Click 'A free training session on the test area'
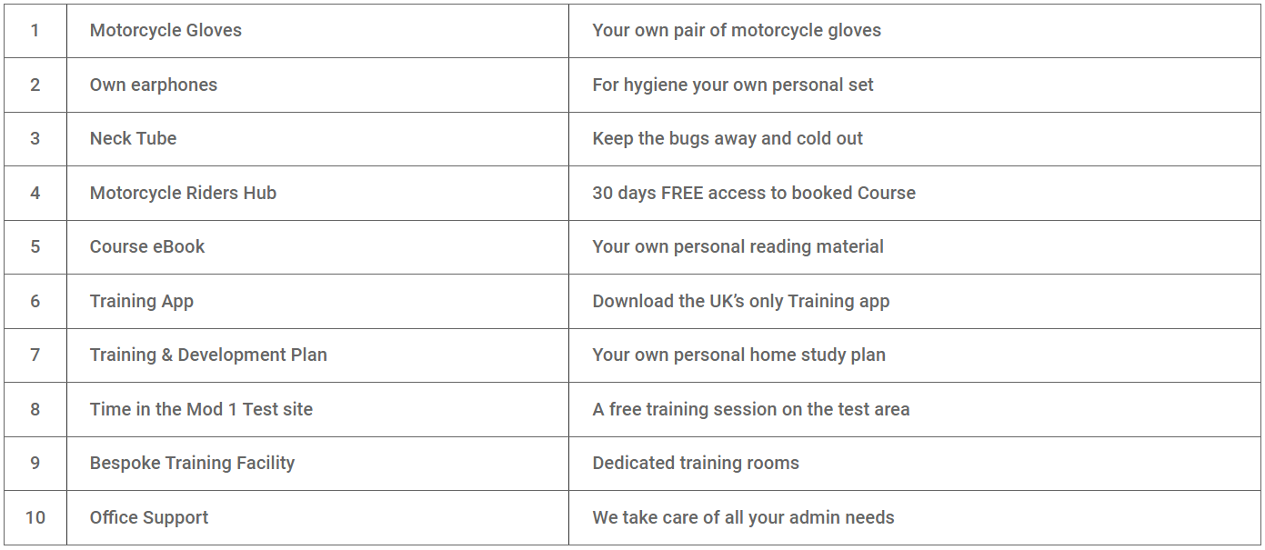1265x550 pixels. (x=751, y=409)
